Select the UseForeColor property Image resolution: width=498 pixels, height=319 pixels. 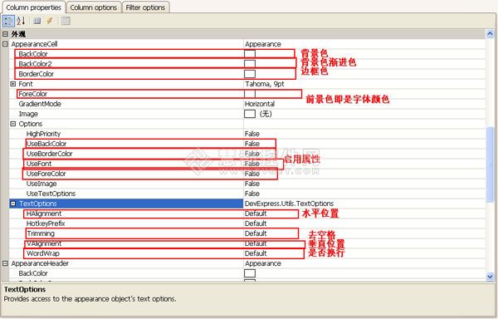46,174
